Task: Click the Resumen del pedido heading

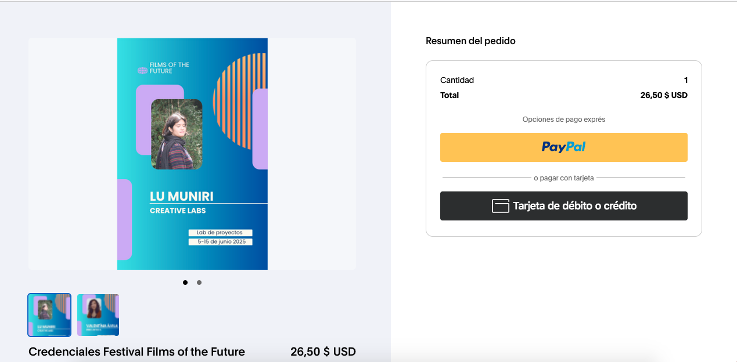Action: [x=470, y=41]
